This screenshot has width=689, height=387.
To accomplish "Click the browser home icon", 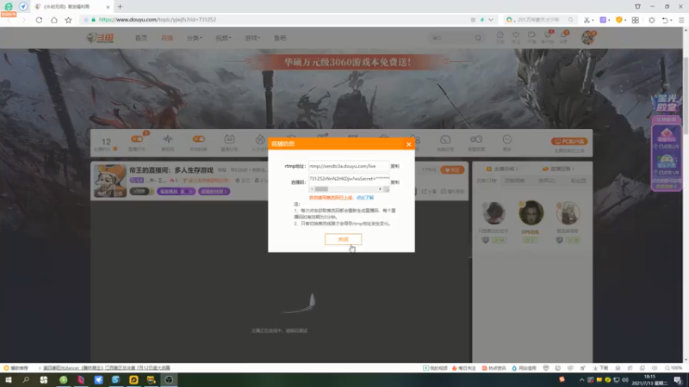I will 54,20.
